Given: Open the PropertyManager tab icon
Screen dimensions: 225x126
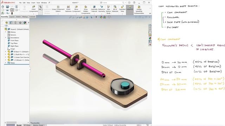Looking at the screenshot, I should tap(11, 23).
